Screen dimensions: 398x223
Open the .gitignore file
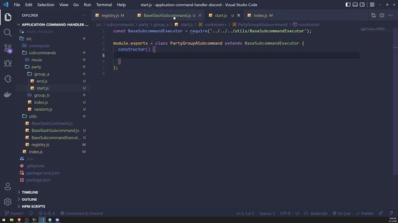coord(53,166)
